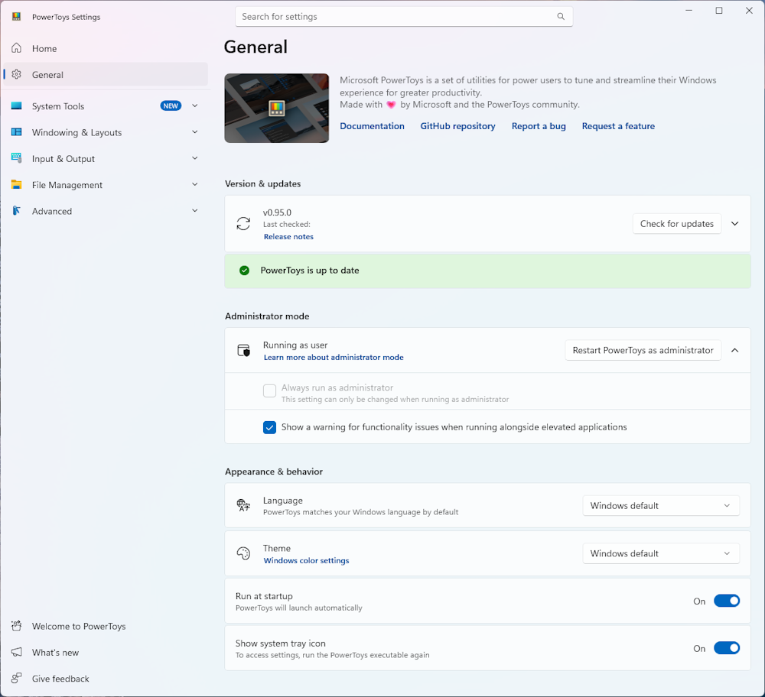Screen dimensions: 765x697
Task: Open the Release notes link
Action: pos(288,237)
